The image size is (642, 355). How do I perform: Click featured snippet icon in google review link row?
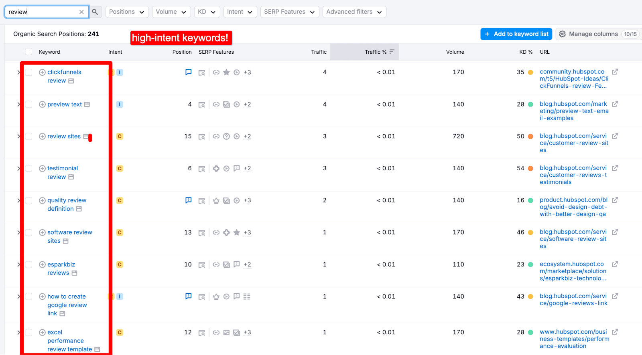pyautogui.click(x=188, y=297)
